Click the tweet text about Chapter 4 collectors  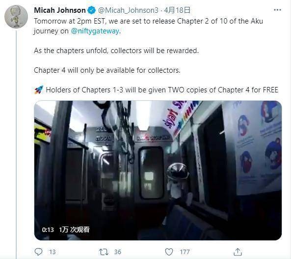107,70
